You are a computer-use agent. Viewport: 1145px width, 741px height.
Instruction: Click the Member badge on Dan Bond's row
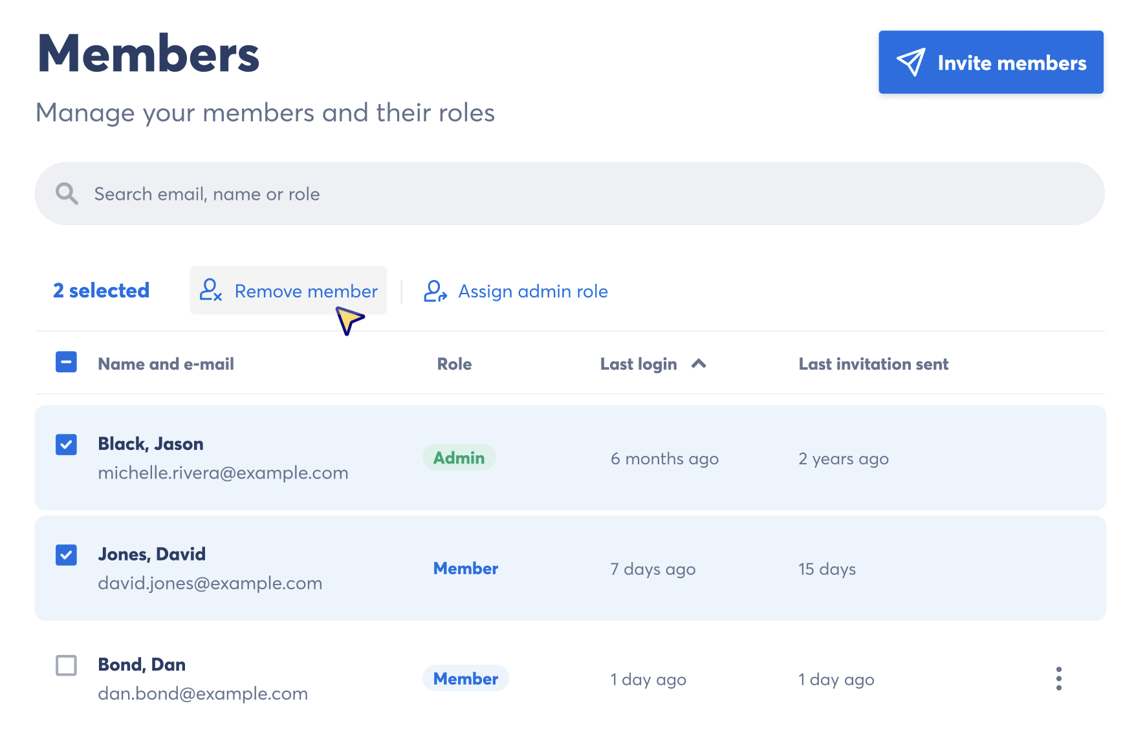point(466,678)
